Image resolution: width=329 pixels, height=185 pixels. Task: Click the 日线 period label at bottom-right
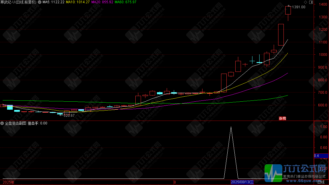click(321, 182)
